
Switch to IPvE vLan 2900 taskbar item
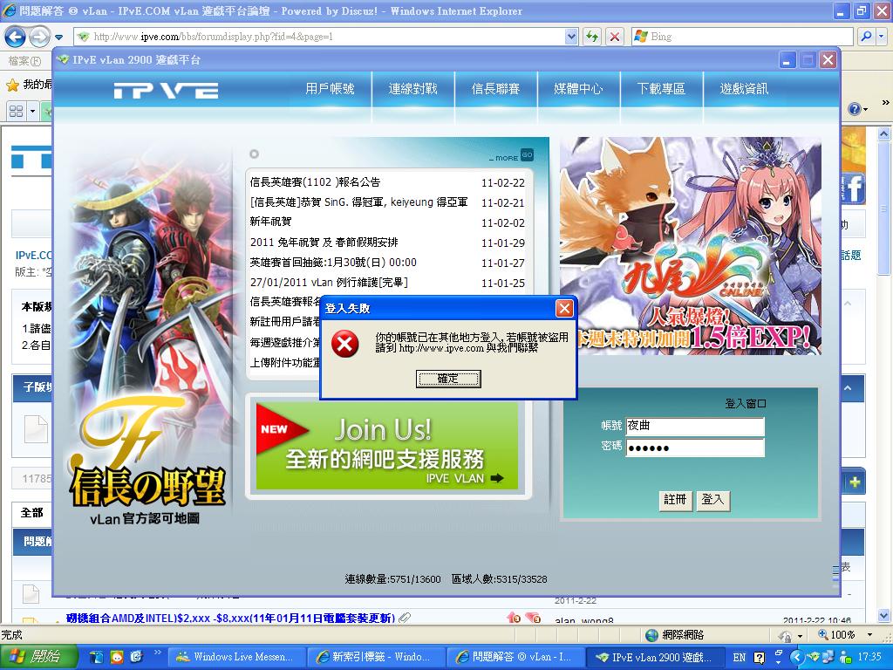(654, 657)
